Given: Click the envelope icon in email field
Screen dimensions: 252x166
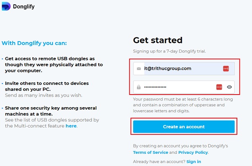Looking at the screenshot, I should [x=139, y=69].
